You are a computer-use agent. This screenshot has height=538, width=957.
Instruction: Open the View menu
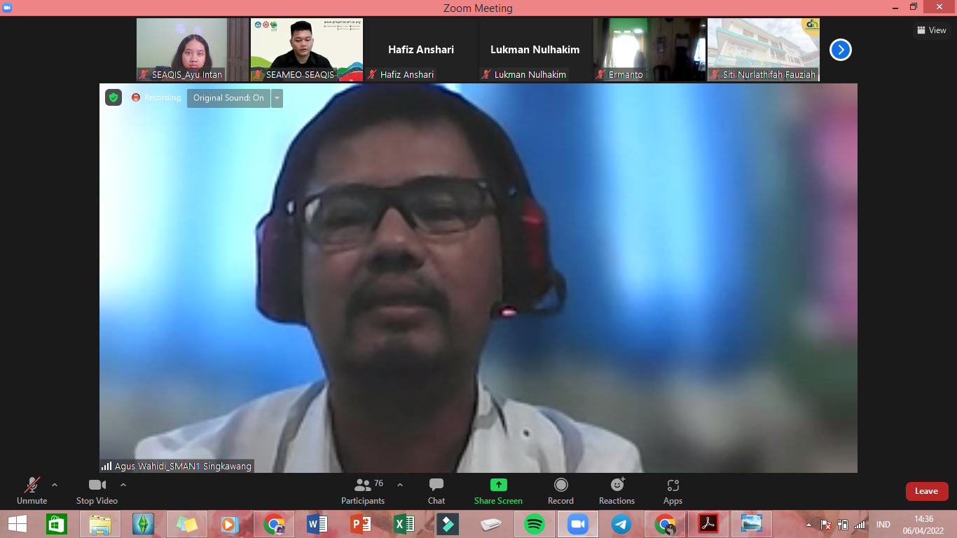(931, 30)
